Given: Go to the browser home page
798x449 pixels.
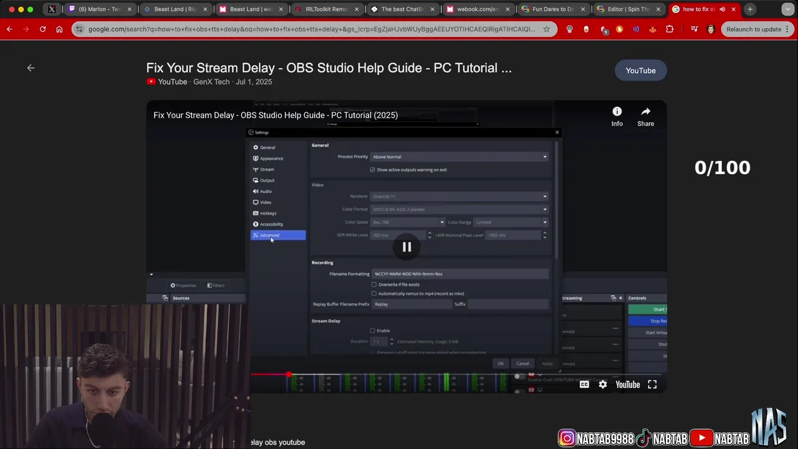Looking at the screenshot, I should click(59, 29).
